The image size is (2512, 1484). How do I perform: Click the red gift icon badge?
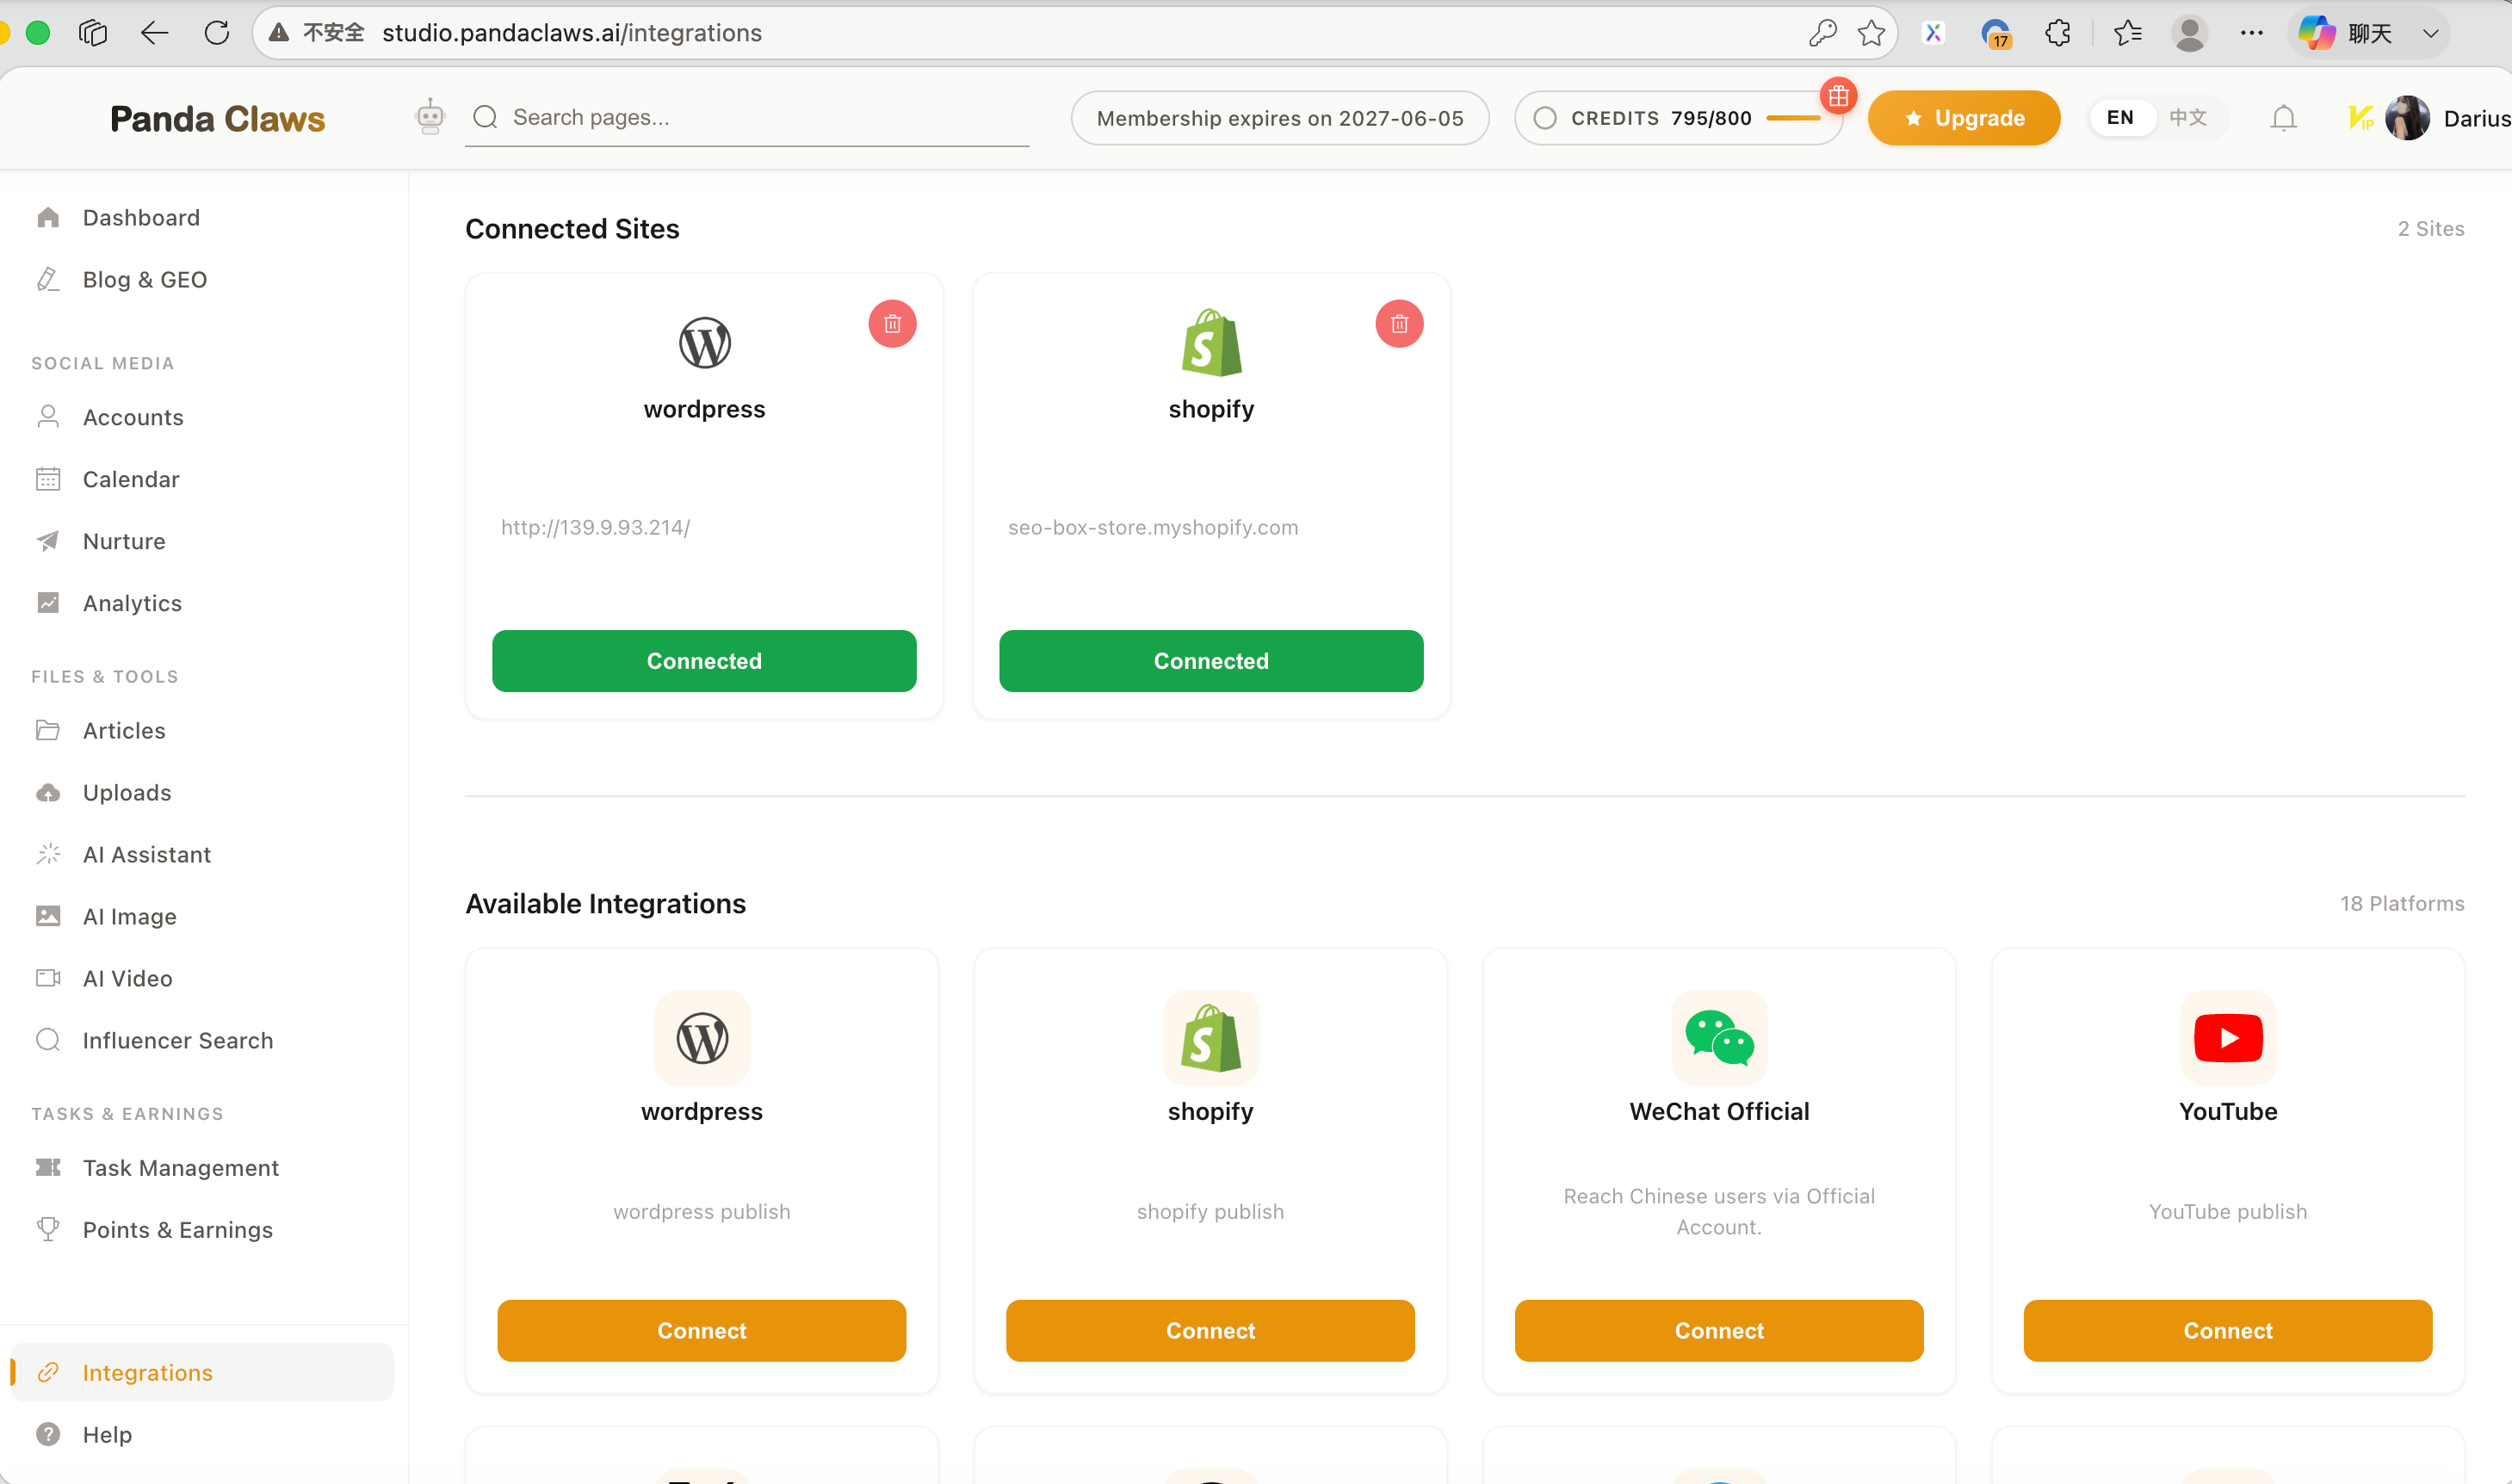tap(1838, 96)
